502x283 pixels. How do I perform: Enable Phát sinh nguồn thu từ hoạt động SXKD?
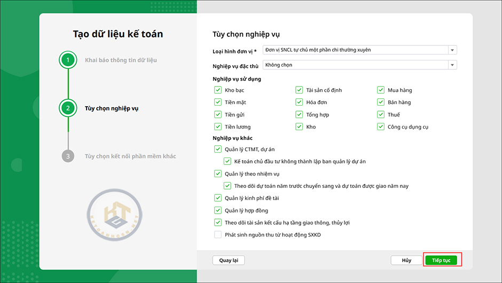click(x=218, y=235)
